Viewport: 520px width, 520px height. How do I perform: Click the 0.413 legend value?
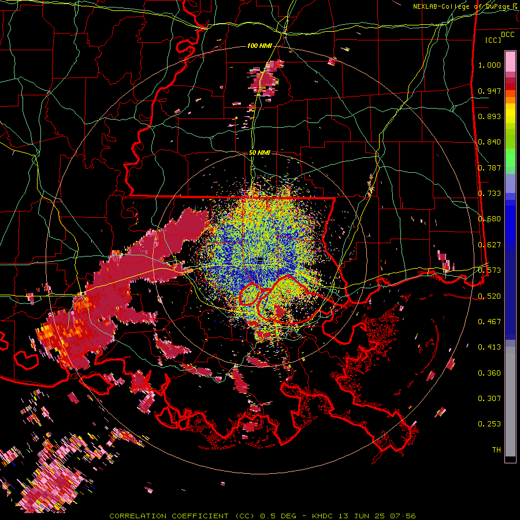tap(489, 347)
